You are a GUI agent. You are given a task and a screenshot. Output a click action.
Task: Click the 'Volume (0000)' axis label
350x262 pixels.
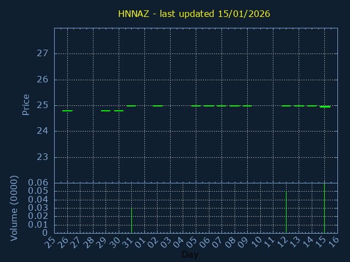pyautogui.click(x=14, y=208)
